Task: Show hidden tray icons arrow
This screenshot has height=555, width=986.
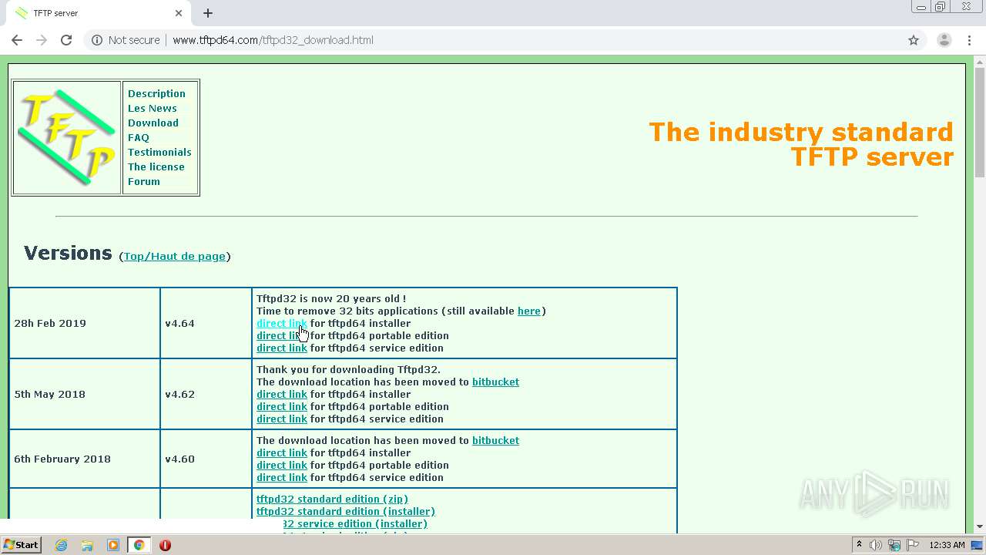Action: pos(859,545)
